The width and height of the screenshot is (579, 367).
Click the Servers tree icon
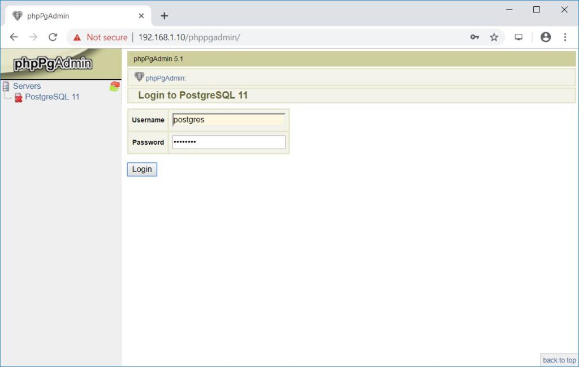click(x=6, y=87)
